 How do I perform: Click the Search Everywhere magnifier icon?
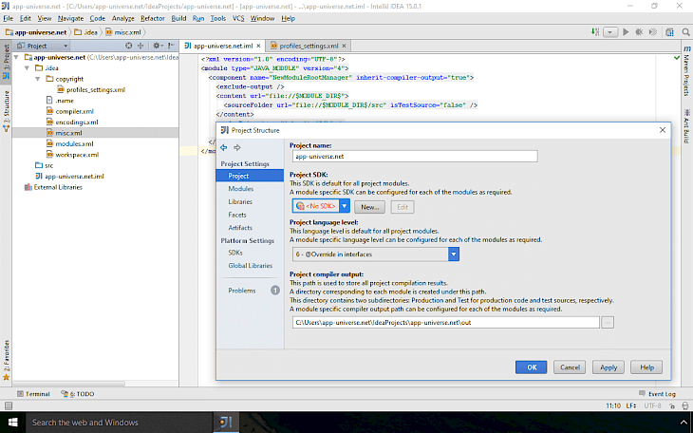685,32
